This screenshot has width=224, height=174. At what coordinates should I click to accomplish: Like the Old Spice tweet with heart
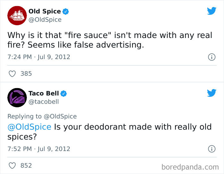[x=12, y=74]
